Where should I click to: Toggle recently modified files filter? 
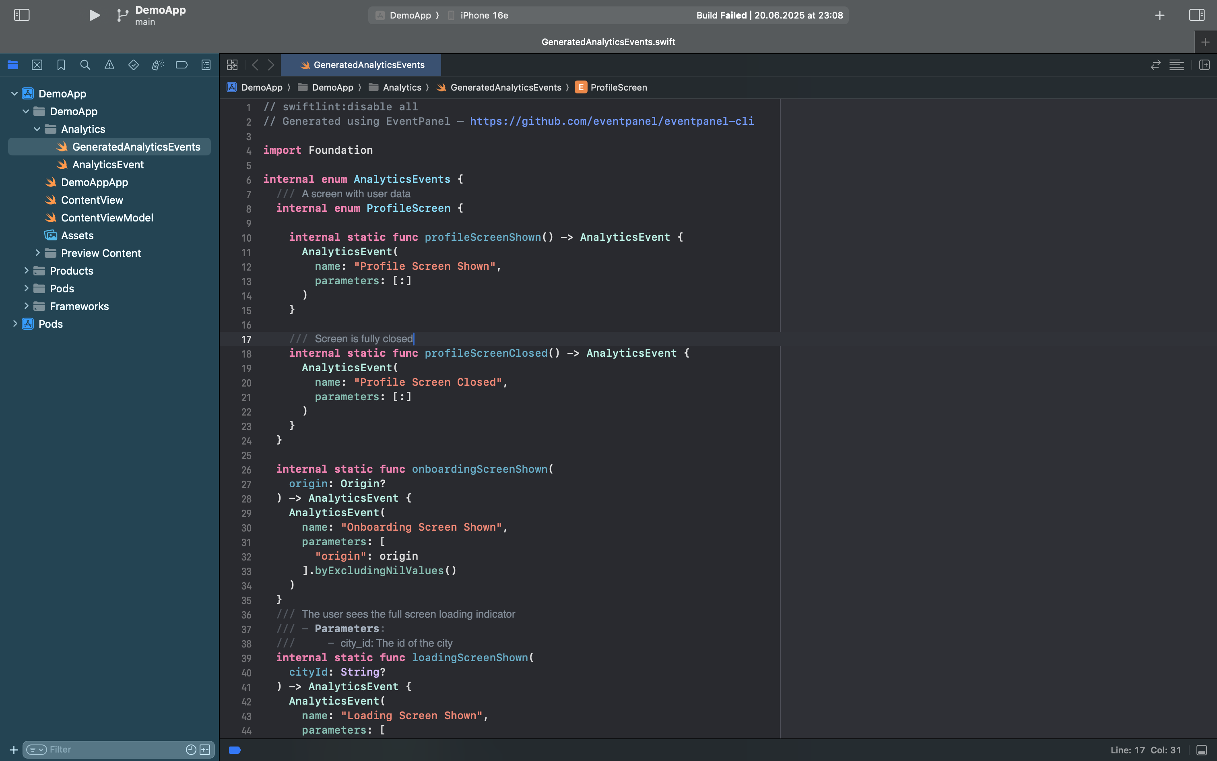(x=191, y=749)
